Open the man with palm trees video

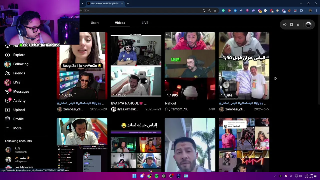pos(190,145)
